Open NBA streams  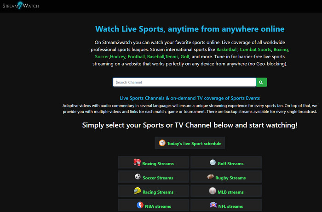tap(154, 205)
